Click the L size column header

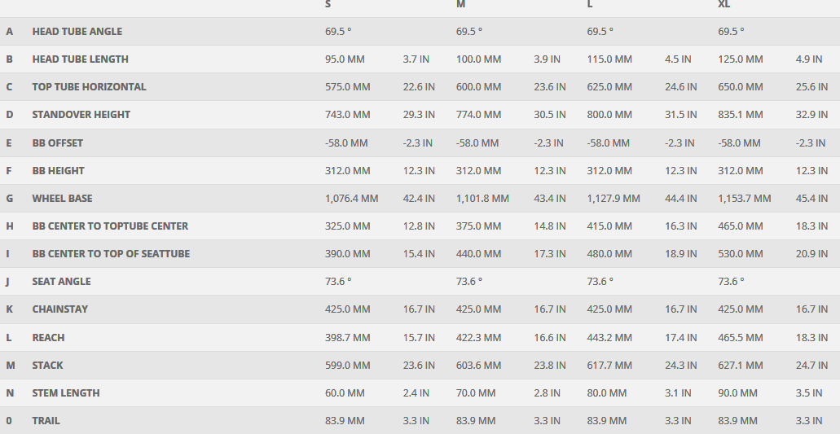590,4
